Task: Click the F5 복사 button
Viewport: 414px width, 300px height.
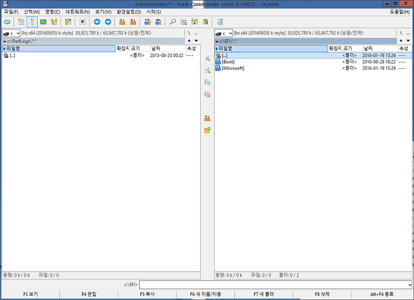Action: click(147, 294)
